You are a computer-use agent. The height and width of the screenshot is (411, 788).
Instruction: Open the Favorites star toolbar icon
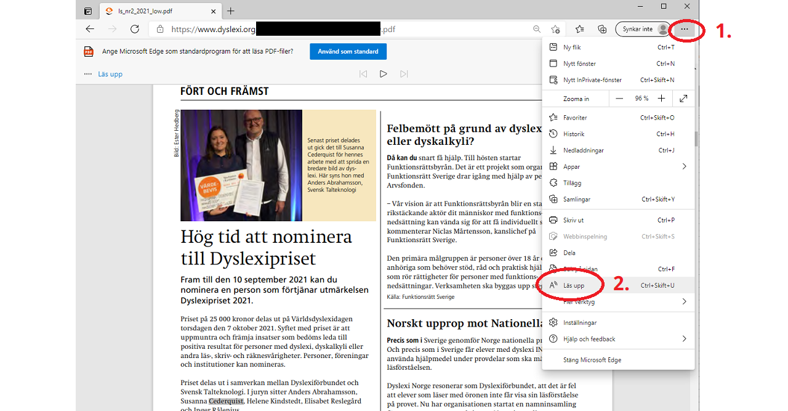tap(579, 29)
